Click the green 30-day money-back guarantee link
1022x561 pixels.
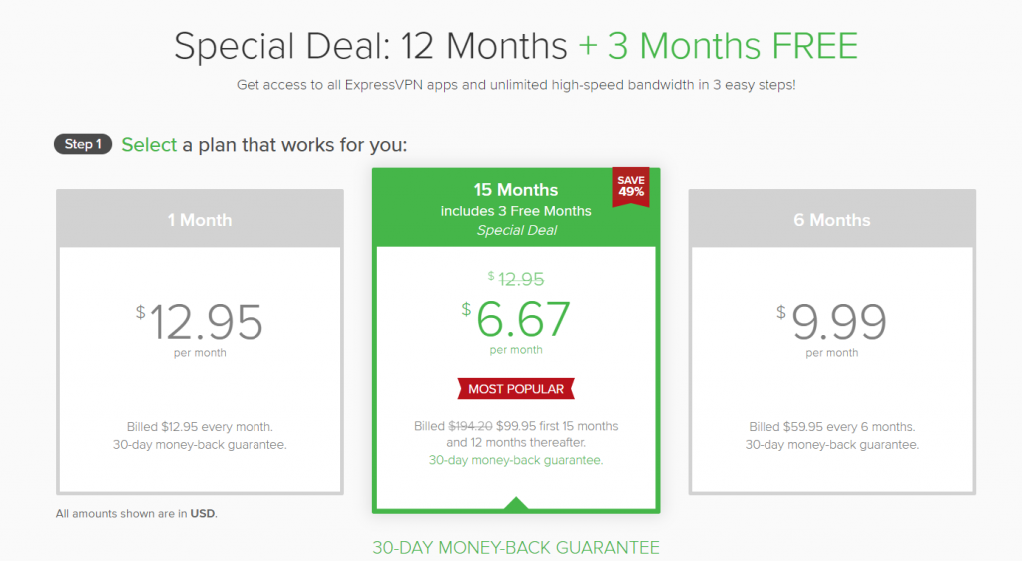click(x=516, y=460)
